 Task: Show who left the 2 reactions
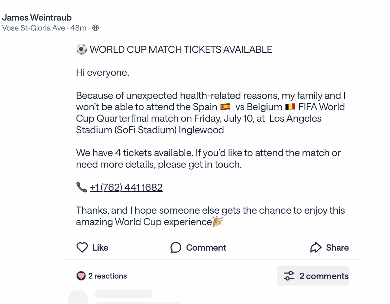[107, 276]
